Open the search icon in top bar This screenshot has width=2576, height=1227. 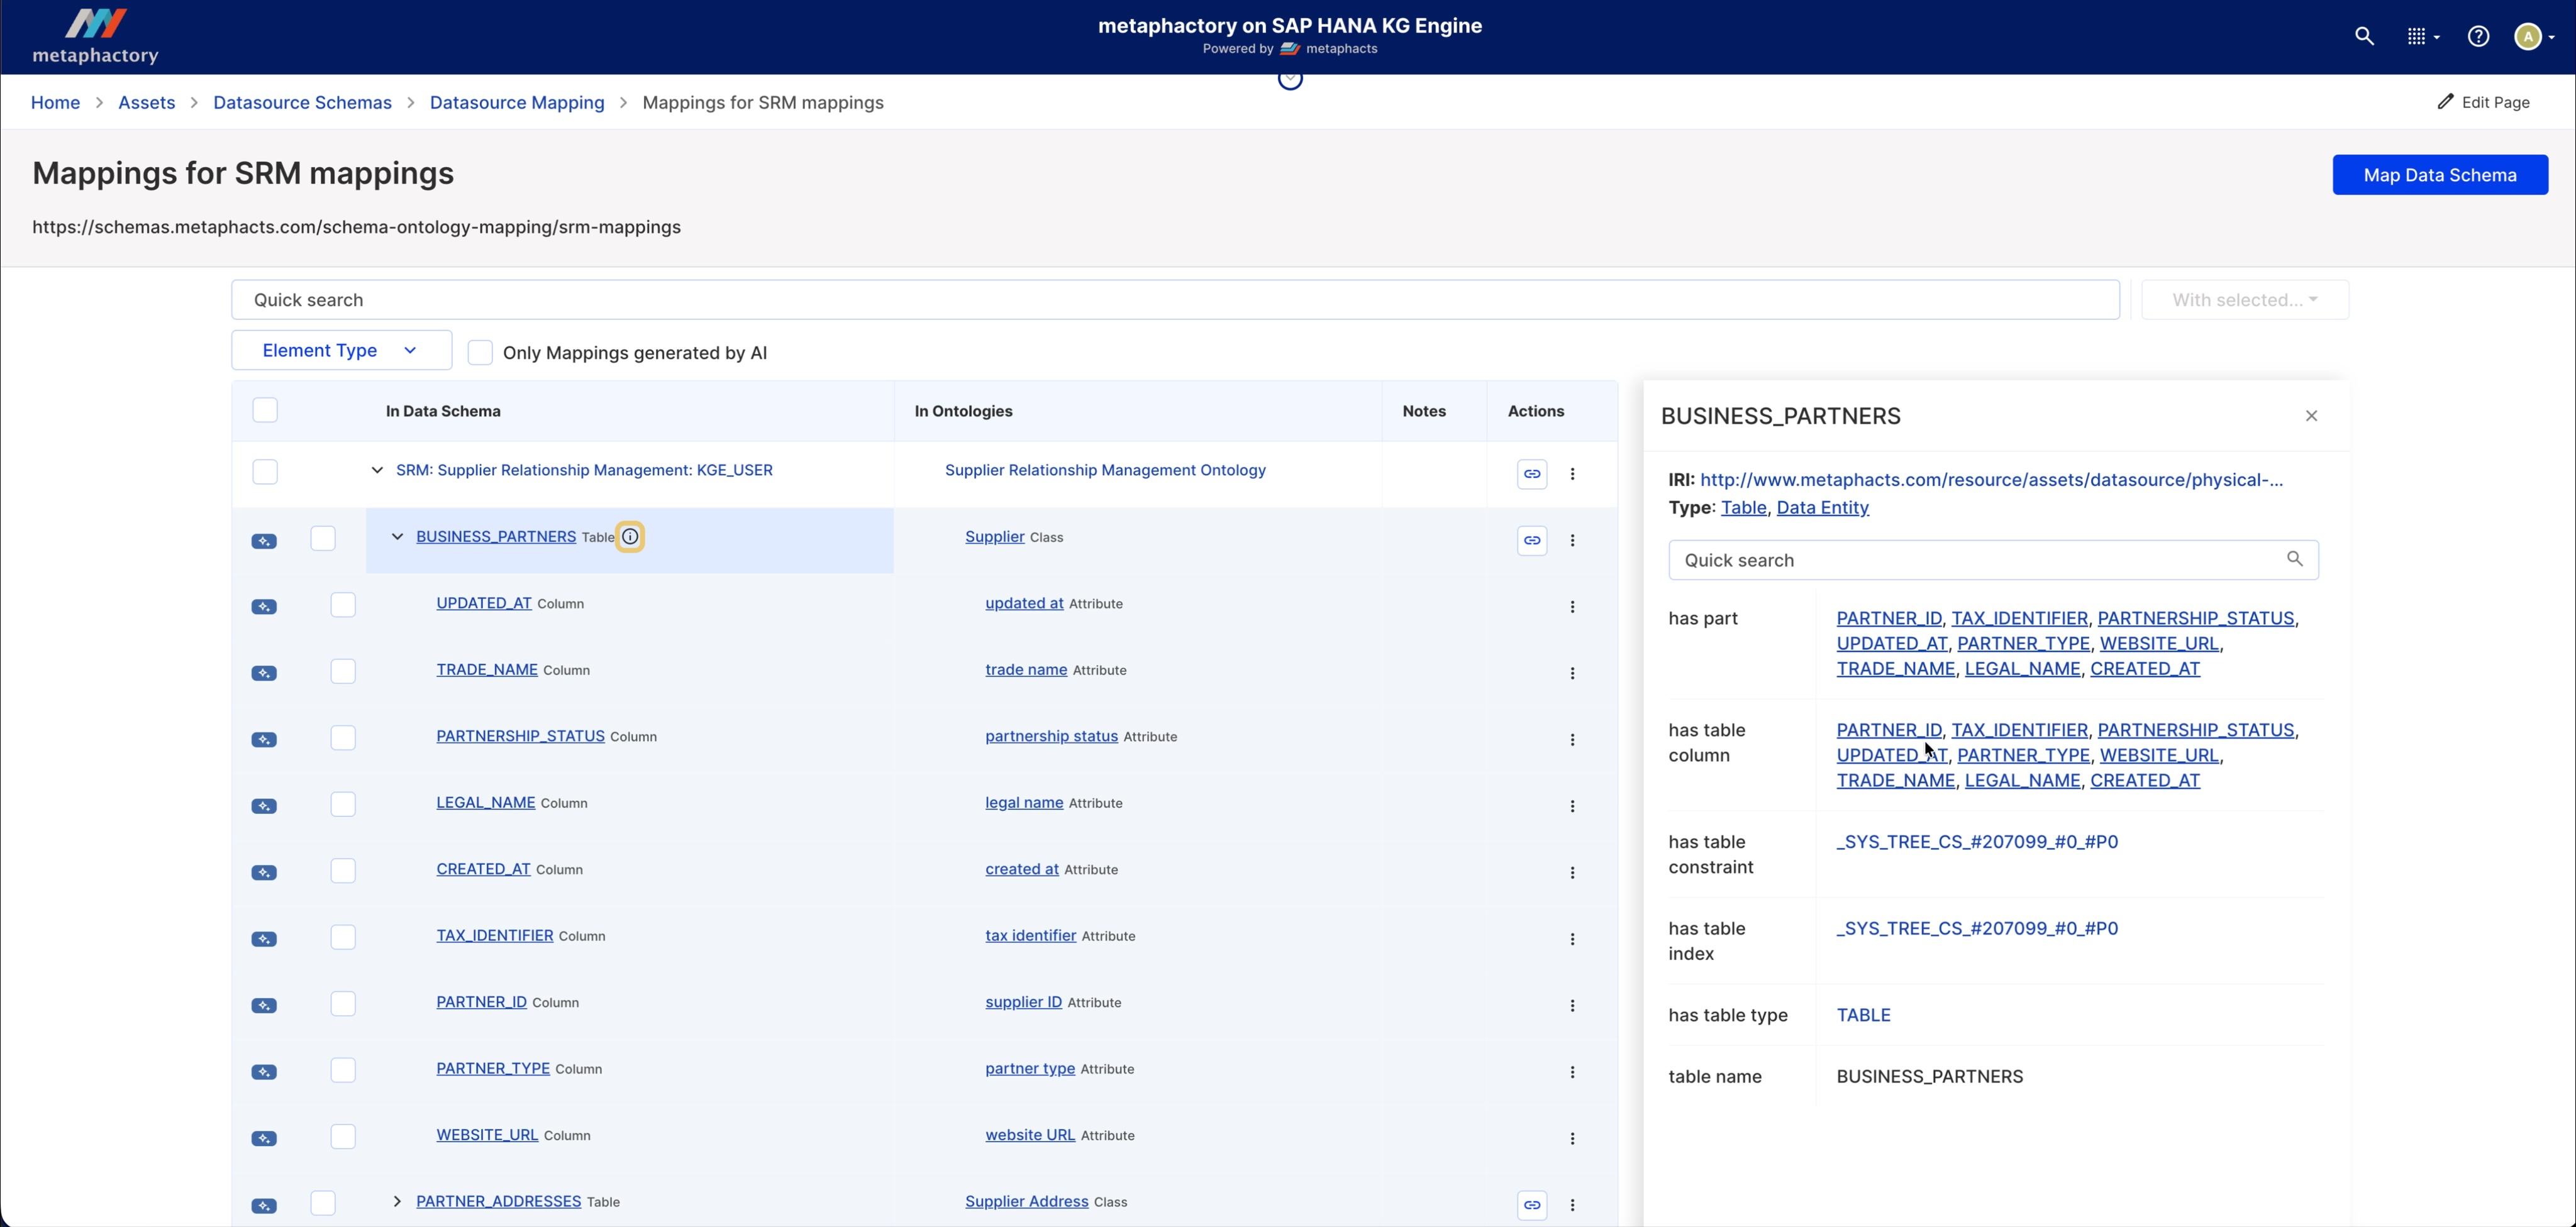pyautogui.click(x=2364, y=37)
